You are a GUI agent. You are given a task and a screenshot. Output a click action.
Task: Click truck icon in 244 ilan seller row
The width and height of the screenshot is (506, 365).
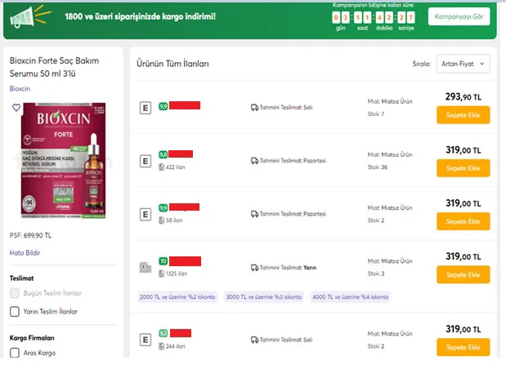click(x=254, y=340)
